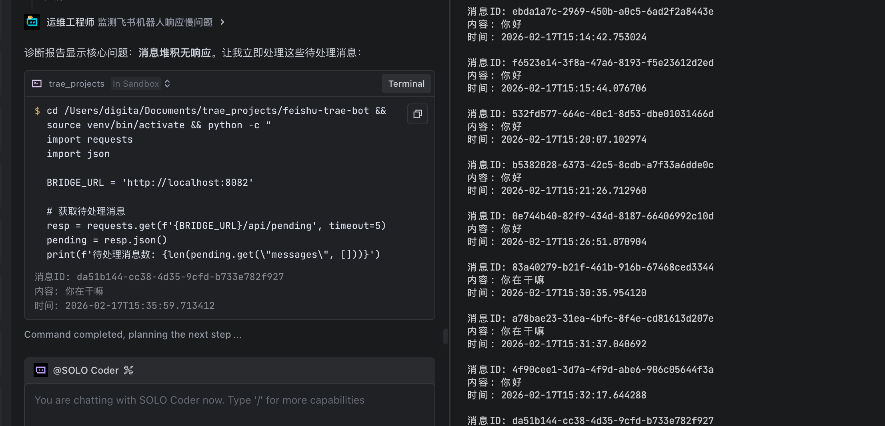The width and height of the screenshot is (885, 426).
Task: Click the Terminal button
Action: click(406, 84)
